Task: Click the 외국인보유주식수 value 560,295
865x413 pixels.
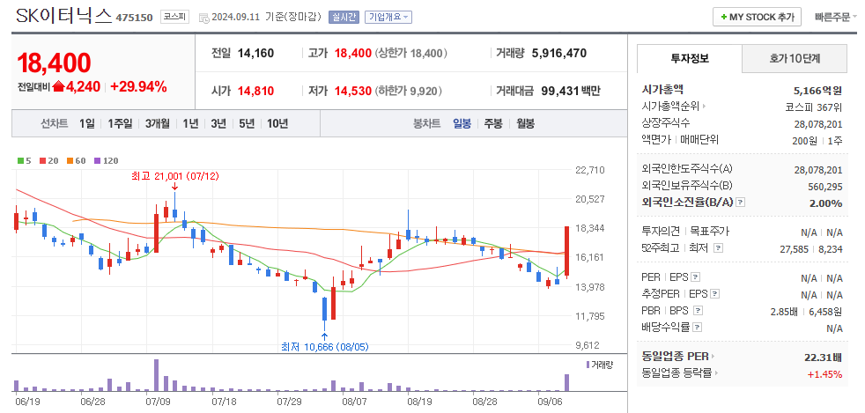Action: (x=824, y=187)
